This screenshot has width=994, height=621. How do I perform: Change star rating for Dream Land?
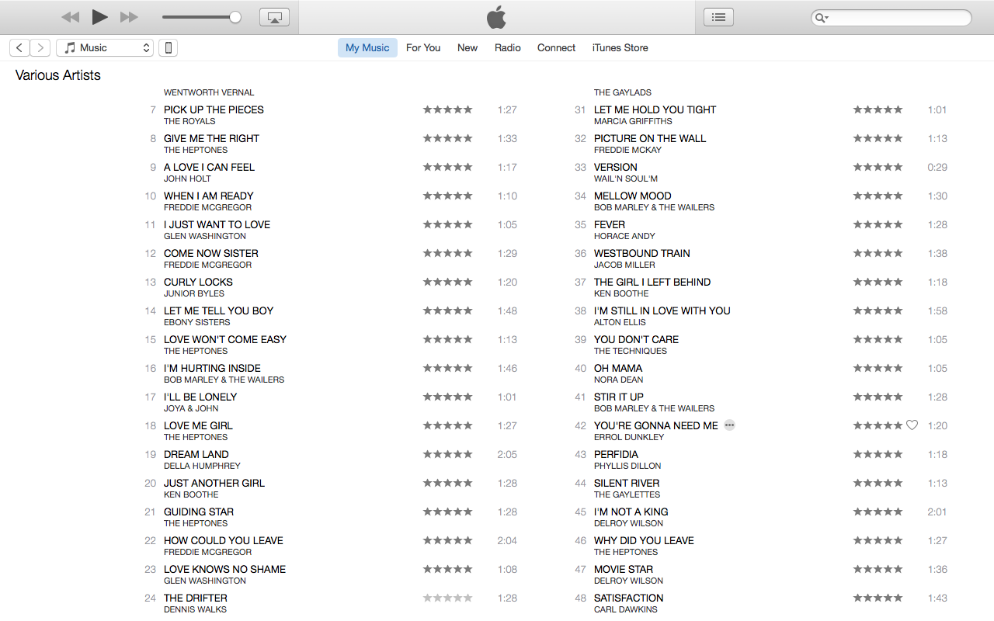(447, 454)
